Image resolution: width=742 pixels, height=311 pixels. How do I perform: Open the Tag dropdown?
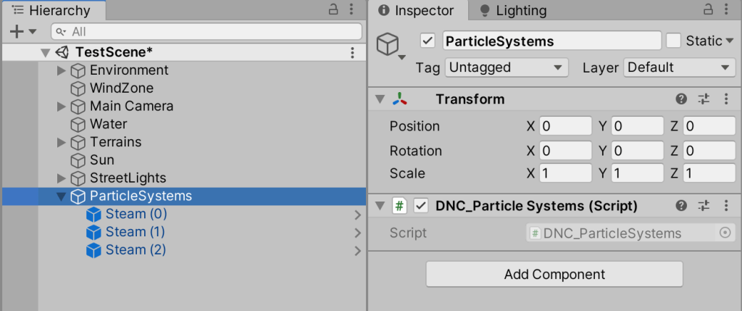click(506, 67)
